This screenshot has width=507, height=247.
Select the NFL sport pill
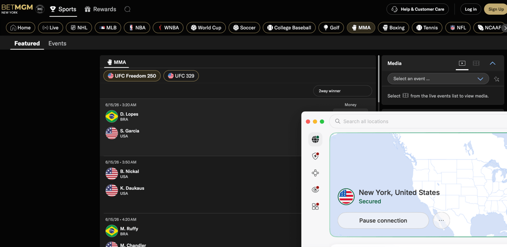point(458,28)
